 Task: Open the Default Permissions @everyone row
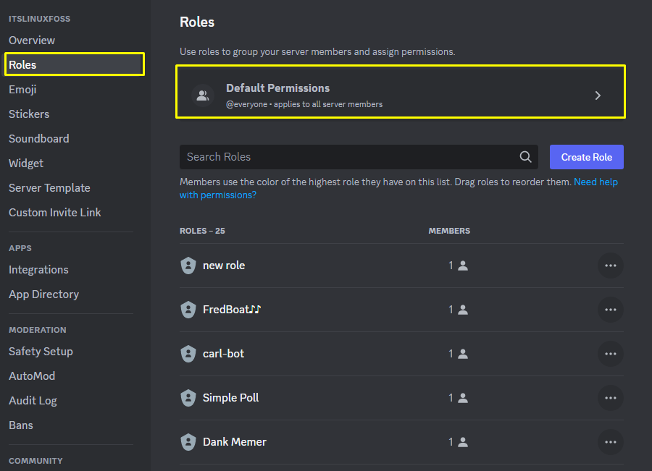click(x=401, y=92)
